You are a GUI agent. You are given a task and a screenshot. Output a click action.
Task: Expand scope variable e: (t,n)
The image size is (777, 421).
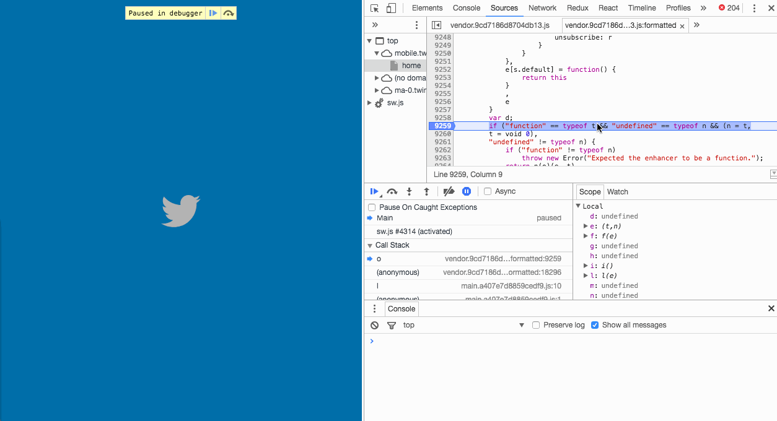(x=586, y=226)
